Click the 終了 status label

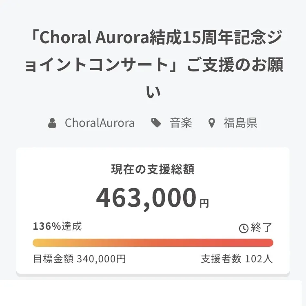(262, 228)
